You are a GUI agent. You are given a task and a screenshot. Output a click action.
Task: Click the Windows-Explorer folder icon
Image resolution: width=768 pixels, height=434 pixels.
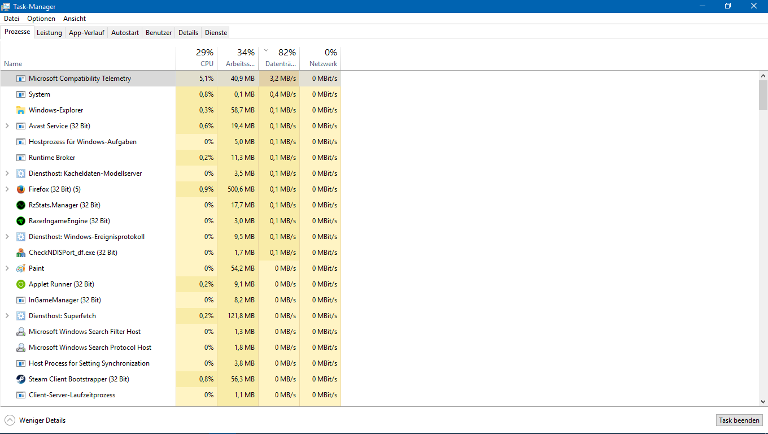click(21, 110)
